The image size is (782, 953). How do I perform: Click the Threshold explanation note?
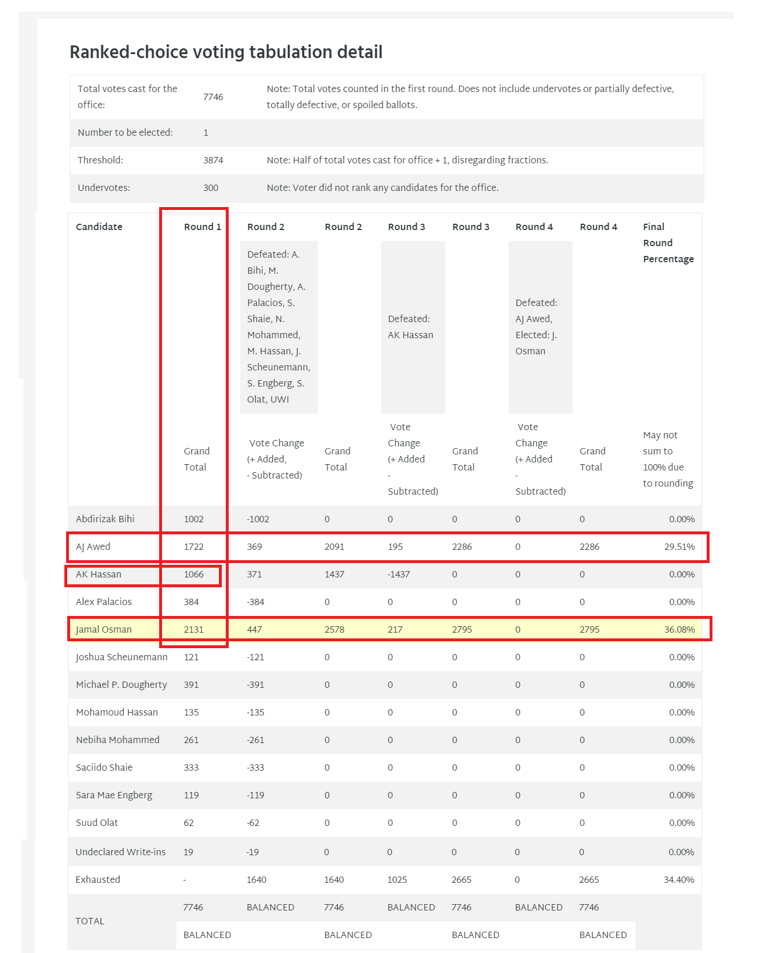point(407,160)
